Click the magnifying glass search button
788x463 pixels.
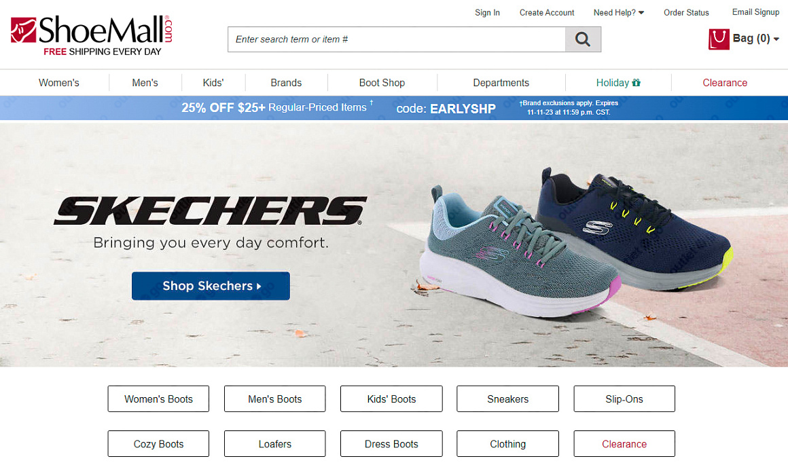pos(582,39)
